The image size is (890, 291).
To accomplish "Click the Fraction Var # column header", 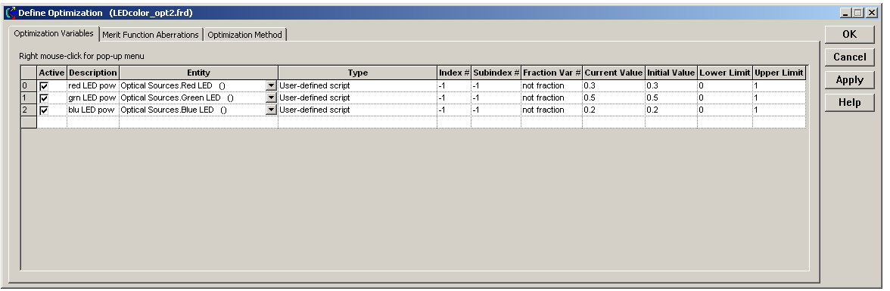I will 552,73.
